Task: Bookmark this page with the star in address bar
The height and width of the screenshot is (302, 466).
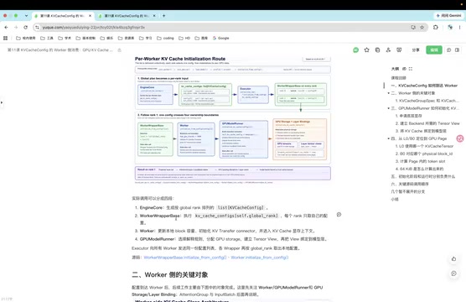Action: (422, 28)
